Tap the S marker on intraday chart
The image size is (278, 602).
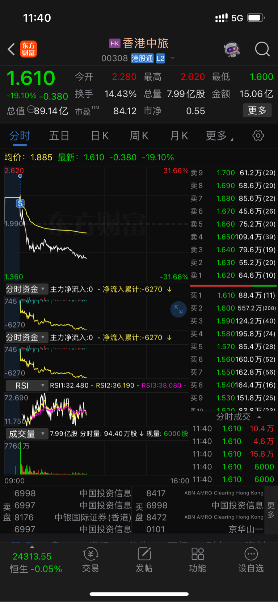pyautogui.click(x=20, y=203)
